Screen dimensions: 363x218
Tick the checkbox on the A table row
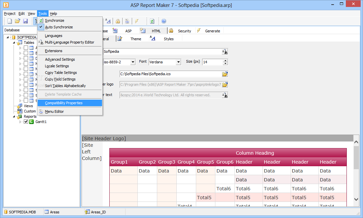[x=26, y=48]
